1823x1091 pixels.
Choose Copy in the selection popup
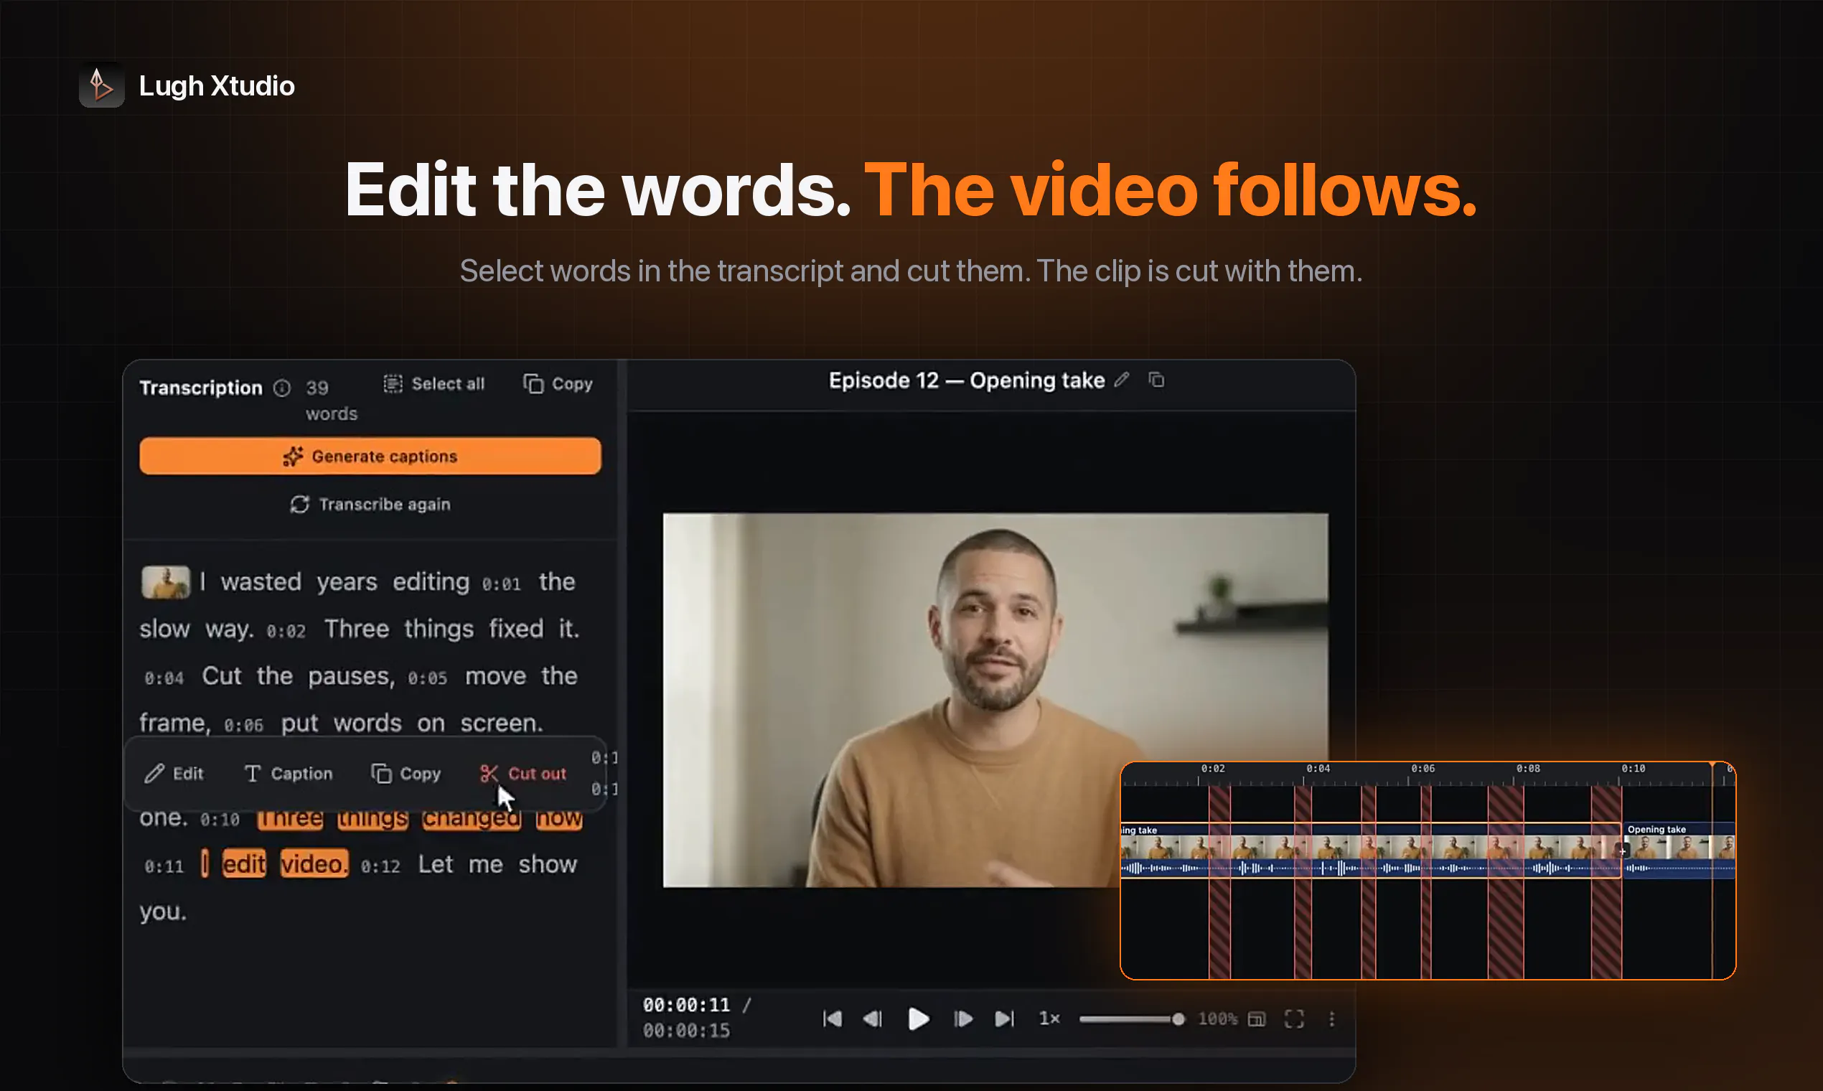[406, 774]
